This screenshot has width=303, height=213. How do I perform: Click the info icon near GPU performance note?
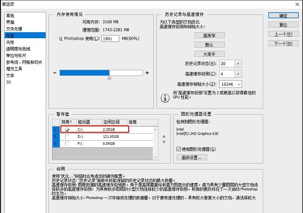click(x=165, y=97)
